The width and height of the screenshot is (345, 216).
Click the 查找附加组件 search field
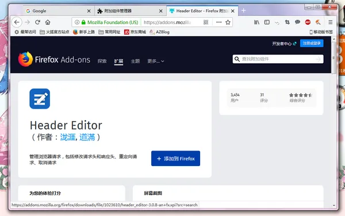click(x=278, y=59)
